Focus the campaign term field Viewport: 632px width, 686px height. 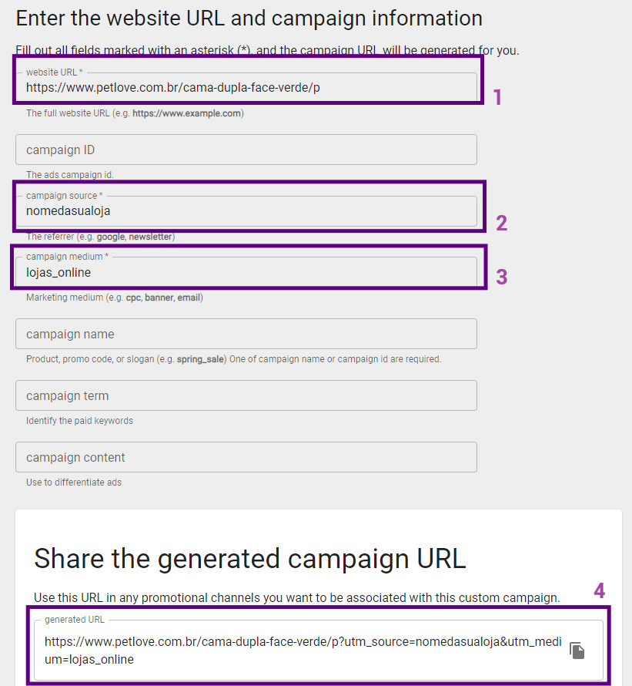[x=246, y=395]
